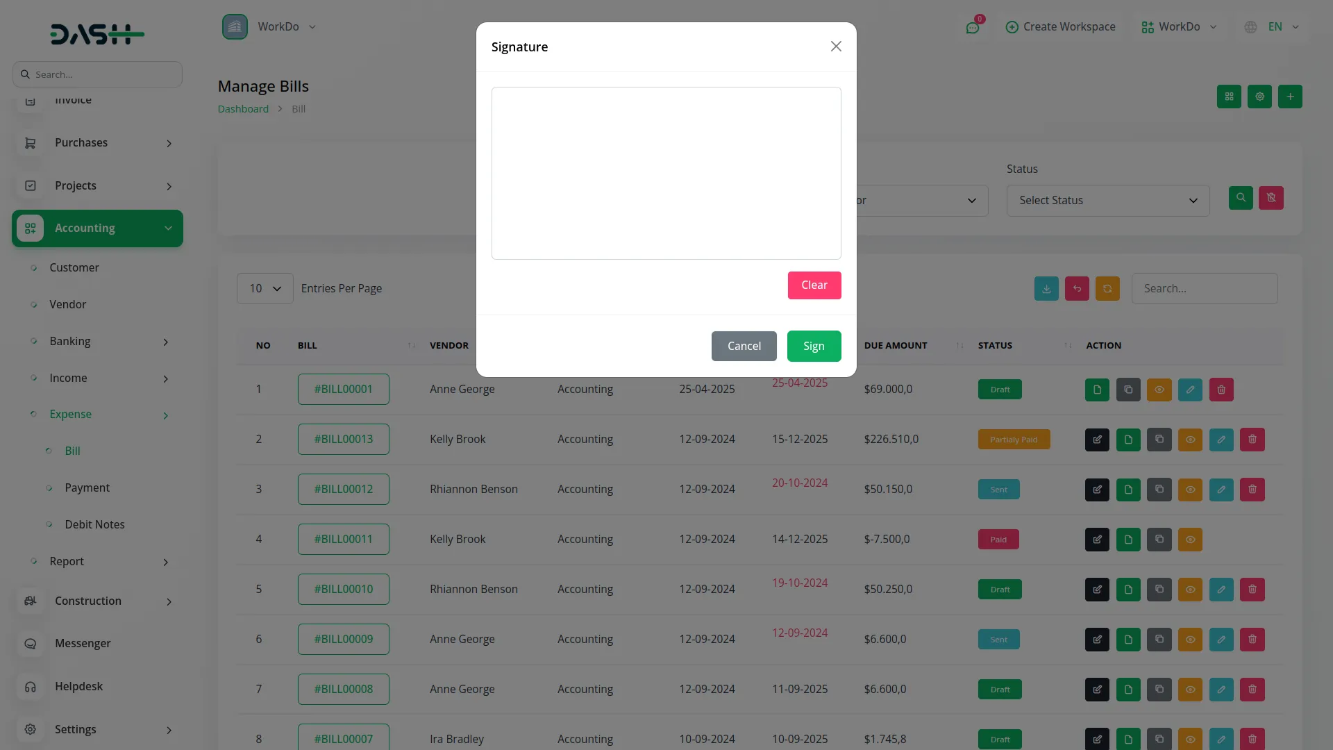Sort by the Status column

tap(1025, 345)
